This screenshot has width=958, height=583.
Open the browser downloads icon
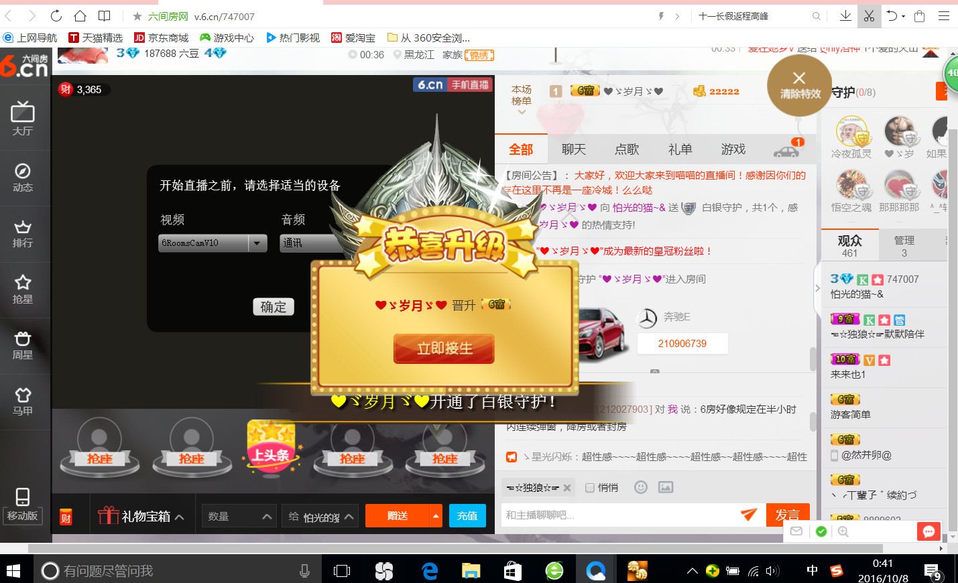coord(846,15)
